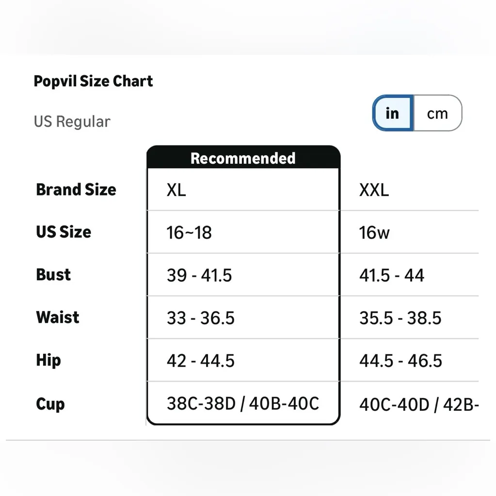Switch measurement units to inches
The width and height of the screenshot is (496, 496).
pyautogui.click(x=392, y=113)
